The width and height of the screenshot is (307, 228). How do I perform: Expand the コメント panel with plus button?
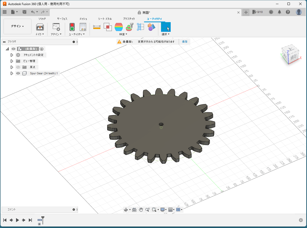(74, 210)
